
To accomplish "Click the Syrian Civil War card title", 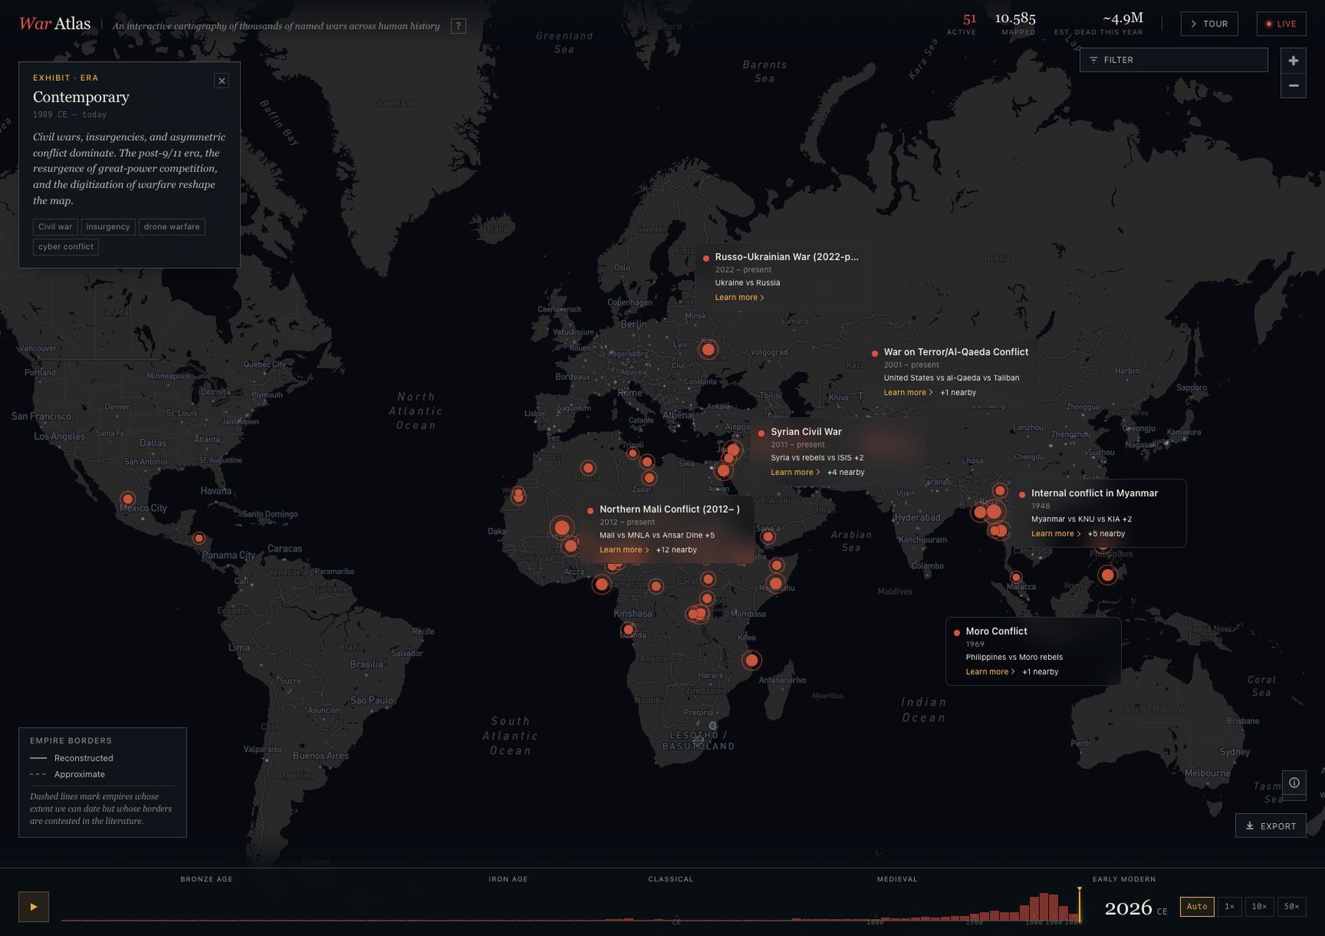I will coord(806,432).
